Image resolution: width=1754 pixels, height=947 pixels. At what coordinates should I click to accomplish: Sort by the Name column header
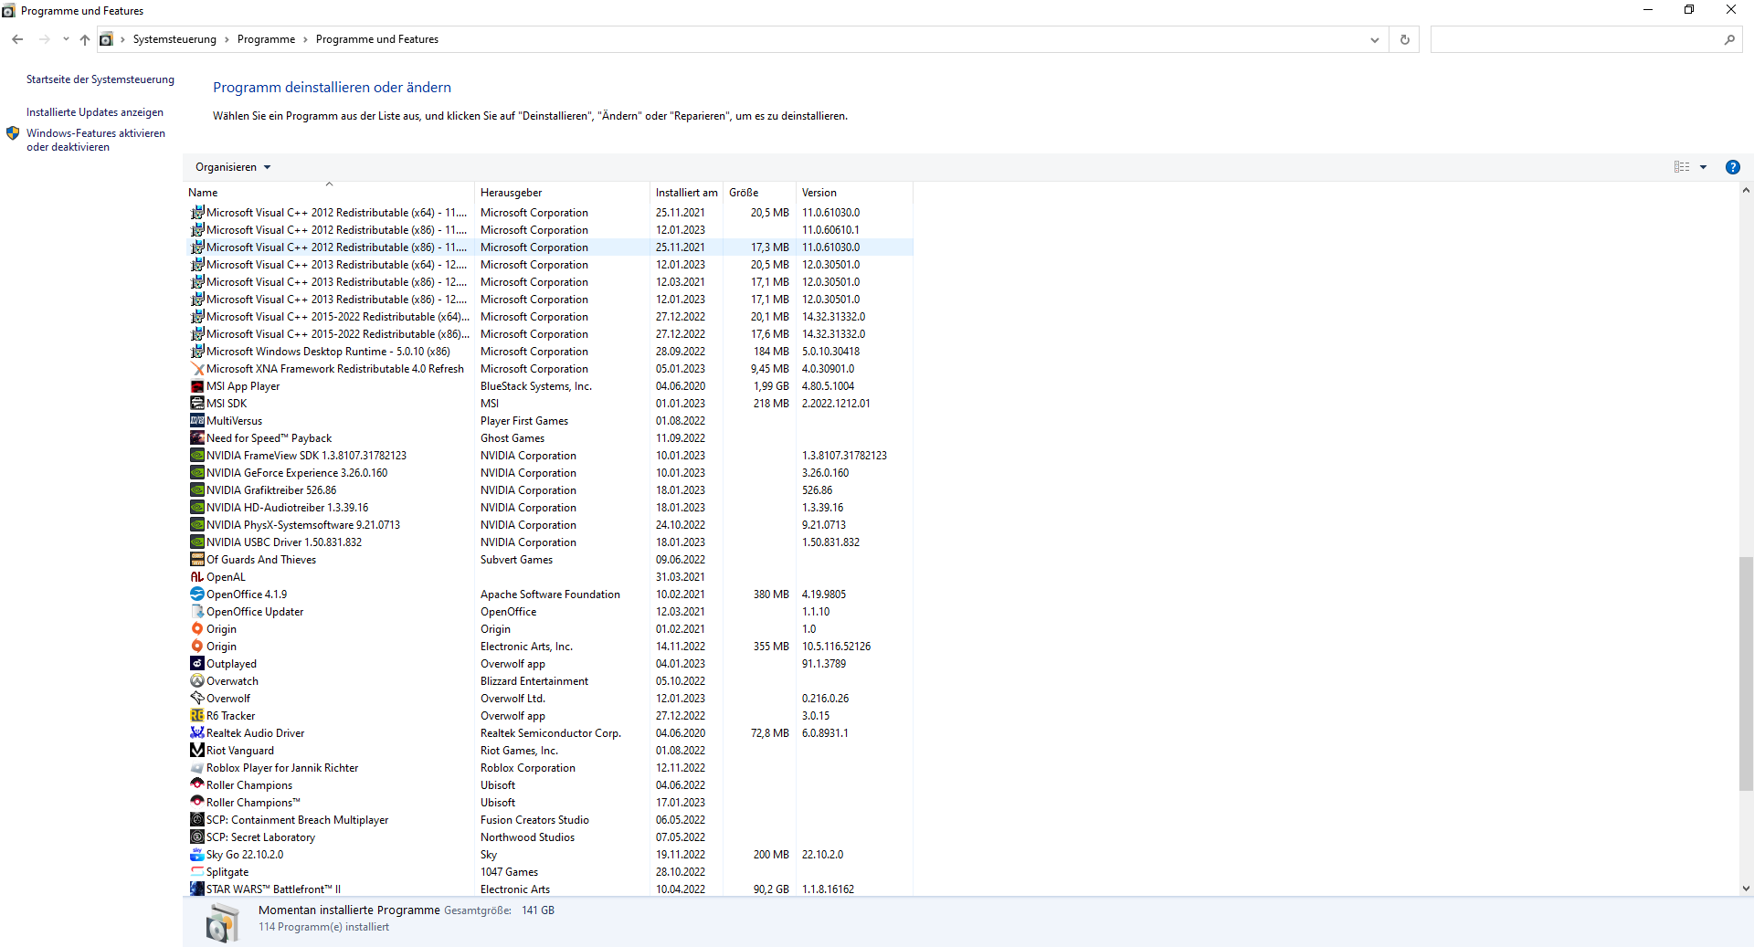click(x=329, y=193)
